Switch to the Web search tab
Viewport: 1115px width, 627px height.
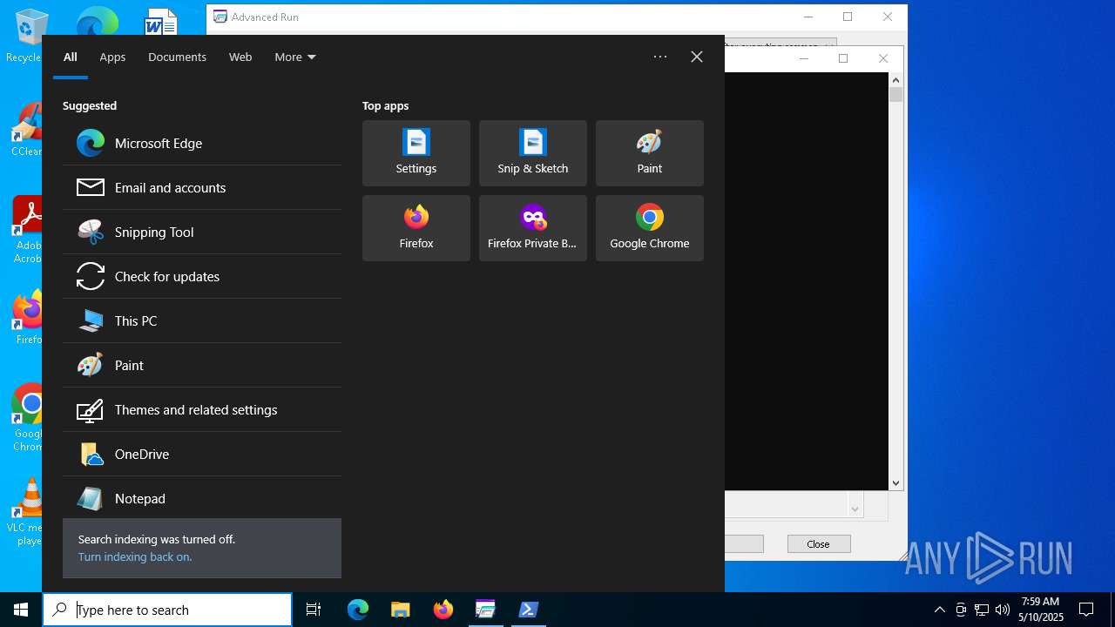(x=240, y=57)
